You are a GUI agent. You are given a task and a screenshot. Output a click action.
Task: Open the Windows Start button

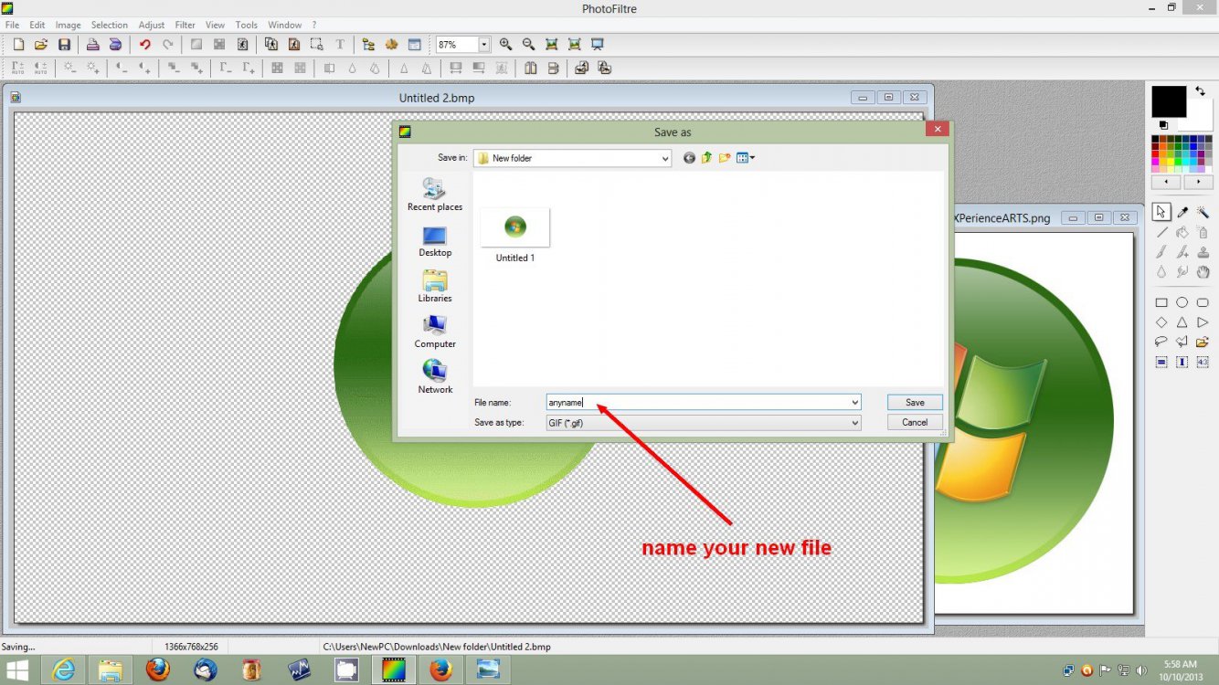click(x=16, y=670)
